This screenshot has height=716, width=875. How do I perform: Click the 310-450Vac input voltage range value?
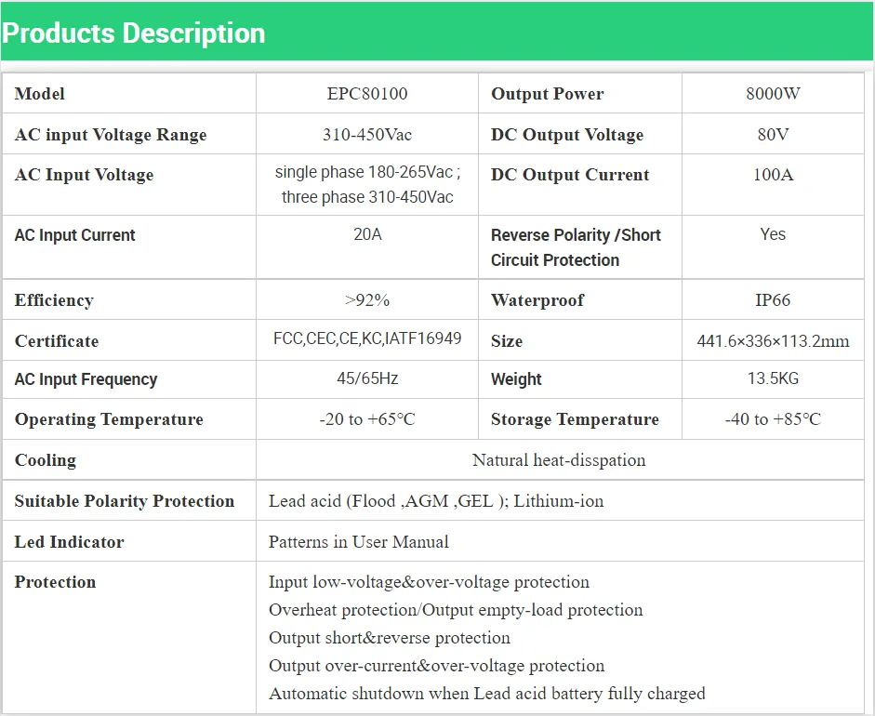click(367, 135)
